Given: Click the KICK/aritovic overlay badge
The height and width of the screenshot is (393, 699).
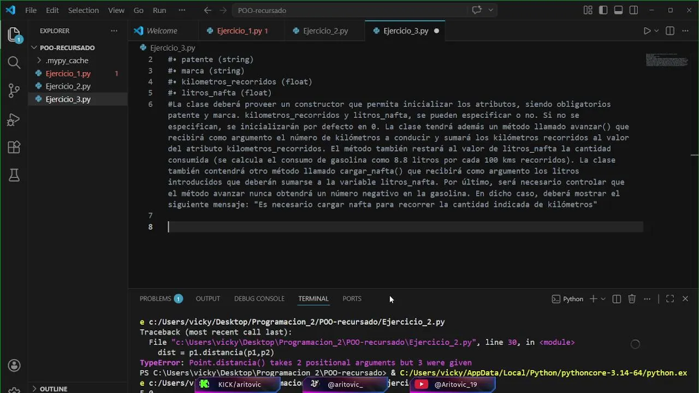Looking at the screenshot, I should pos(238,384).
